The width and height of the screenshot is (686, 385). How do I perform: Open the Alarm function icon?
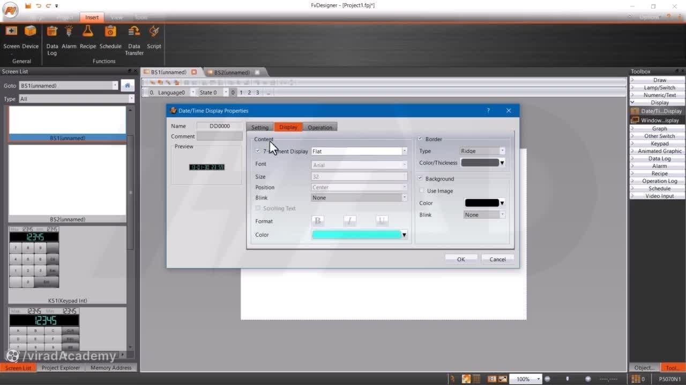coord(69,32)
